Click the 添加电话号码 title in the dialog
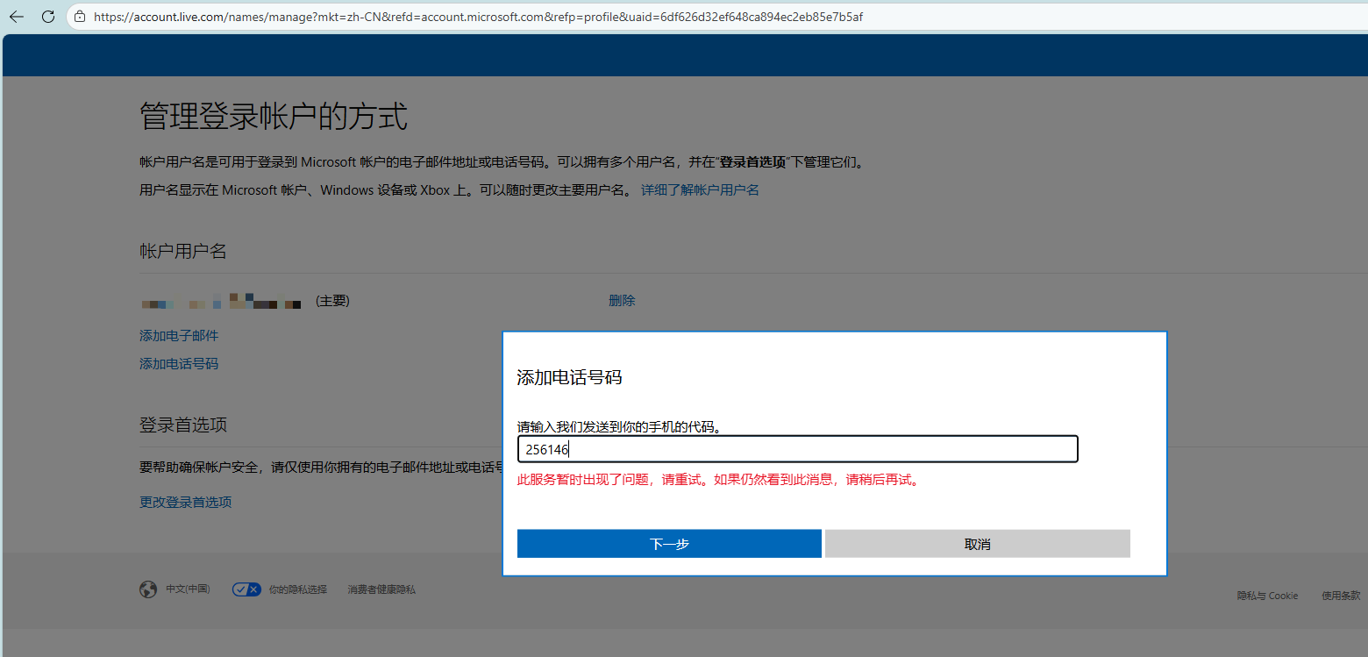The image size is (1368, 657). [570, 377]
